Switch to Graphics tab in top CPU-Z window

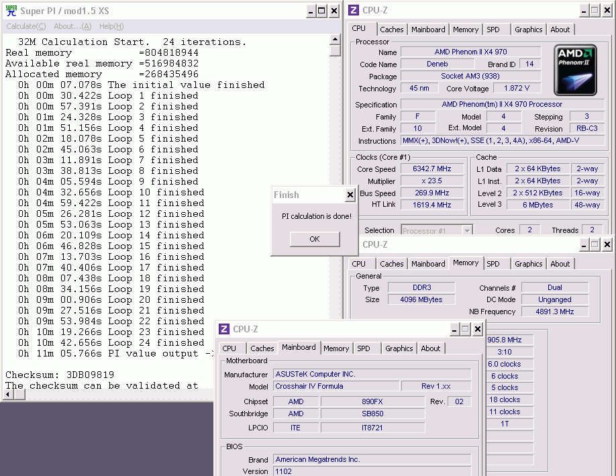(x=528, y=30)
